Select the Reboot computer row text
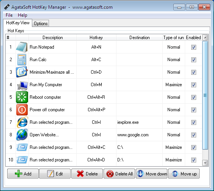Viewport: 214px width, 191px height. [x=45, y=97]
